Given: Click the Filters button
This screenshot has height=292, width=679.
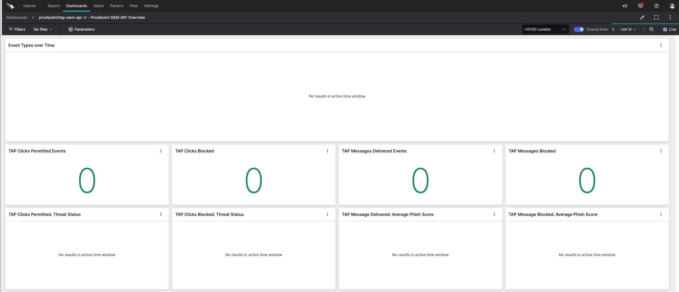Looking at the screenshot, I should click(x=17, y=29).
